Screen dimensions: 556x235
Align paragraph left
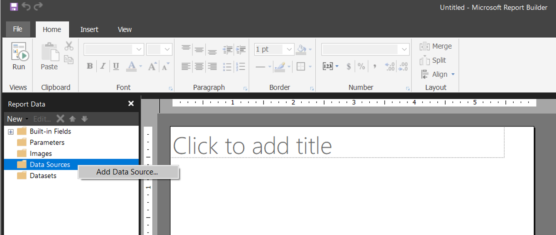click(x=186, y=66)
